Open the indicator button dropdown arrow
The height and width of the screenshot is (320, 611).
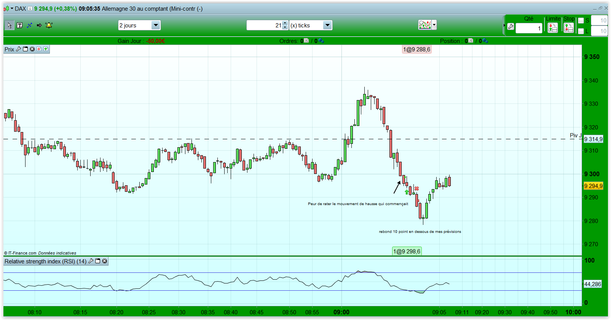click(434, 25)
